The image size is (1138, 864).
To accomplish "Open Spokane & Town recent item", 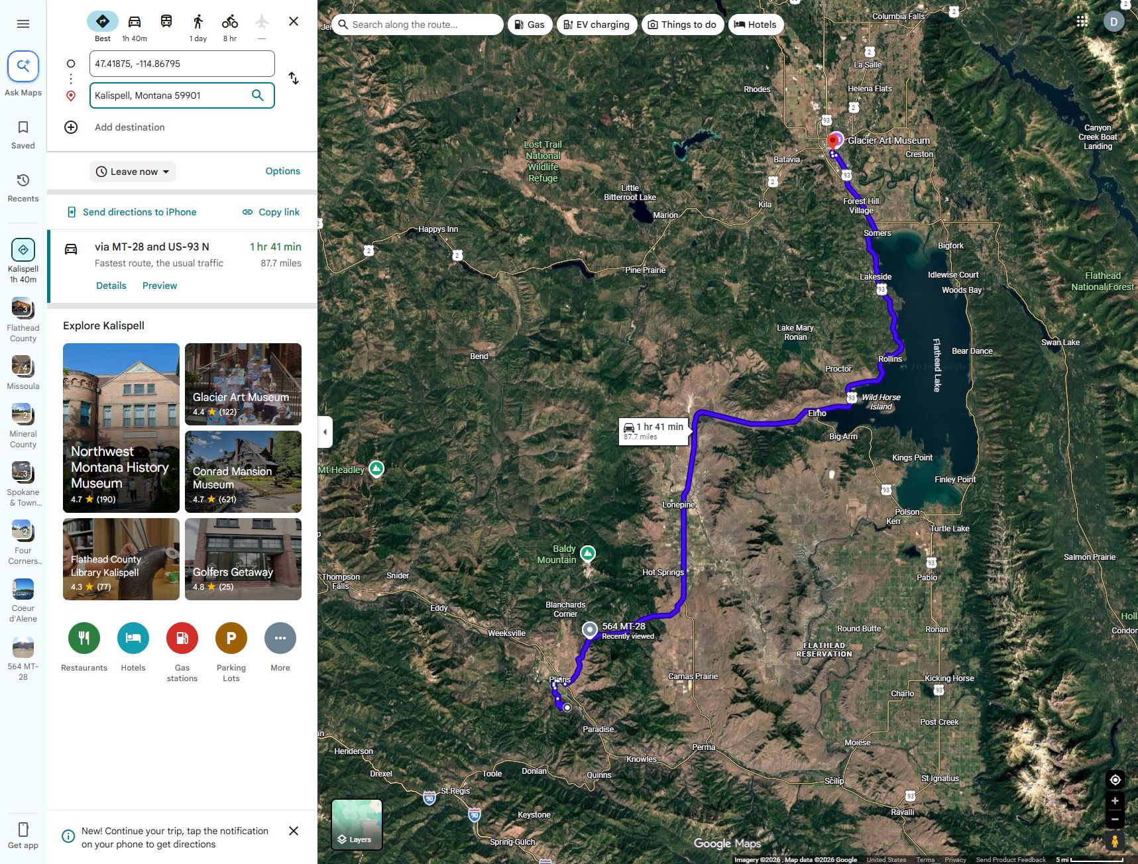I will tap(23, 484).
